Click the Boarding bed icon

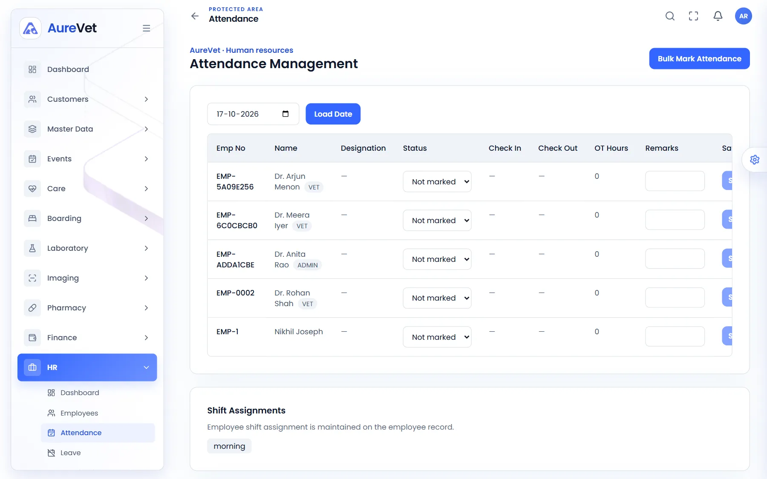point(32,218)
